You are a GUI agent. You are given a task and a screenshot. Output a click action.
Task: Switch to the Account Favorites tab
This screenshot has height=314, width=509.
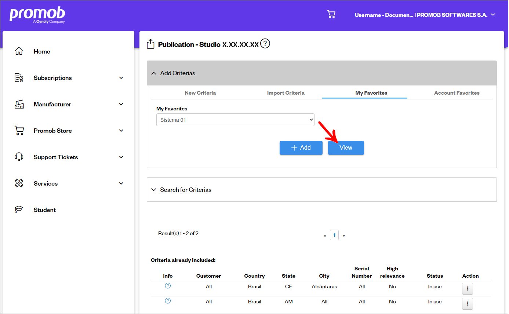tap(457, 93)
